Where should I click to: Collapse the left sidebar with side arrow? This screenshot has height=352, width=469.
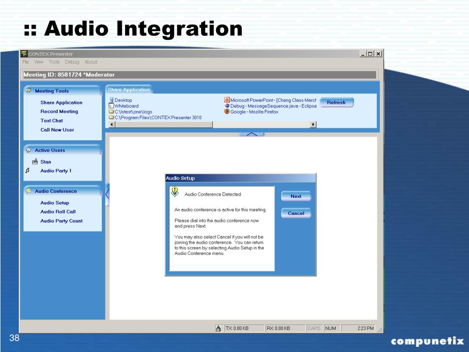[x=107, y=194]
